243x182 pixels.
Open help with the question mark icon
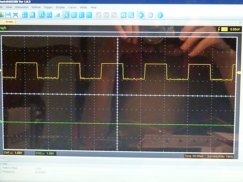click(x=160, y=15)
